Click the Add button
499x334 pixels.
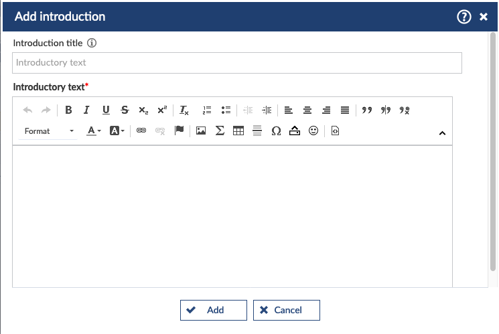click(x=214, y=310)
